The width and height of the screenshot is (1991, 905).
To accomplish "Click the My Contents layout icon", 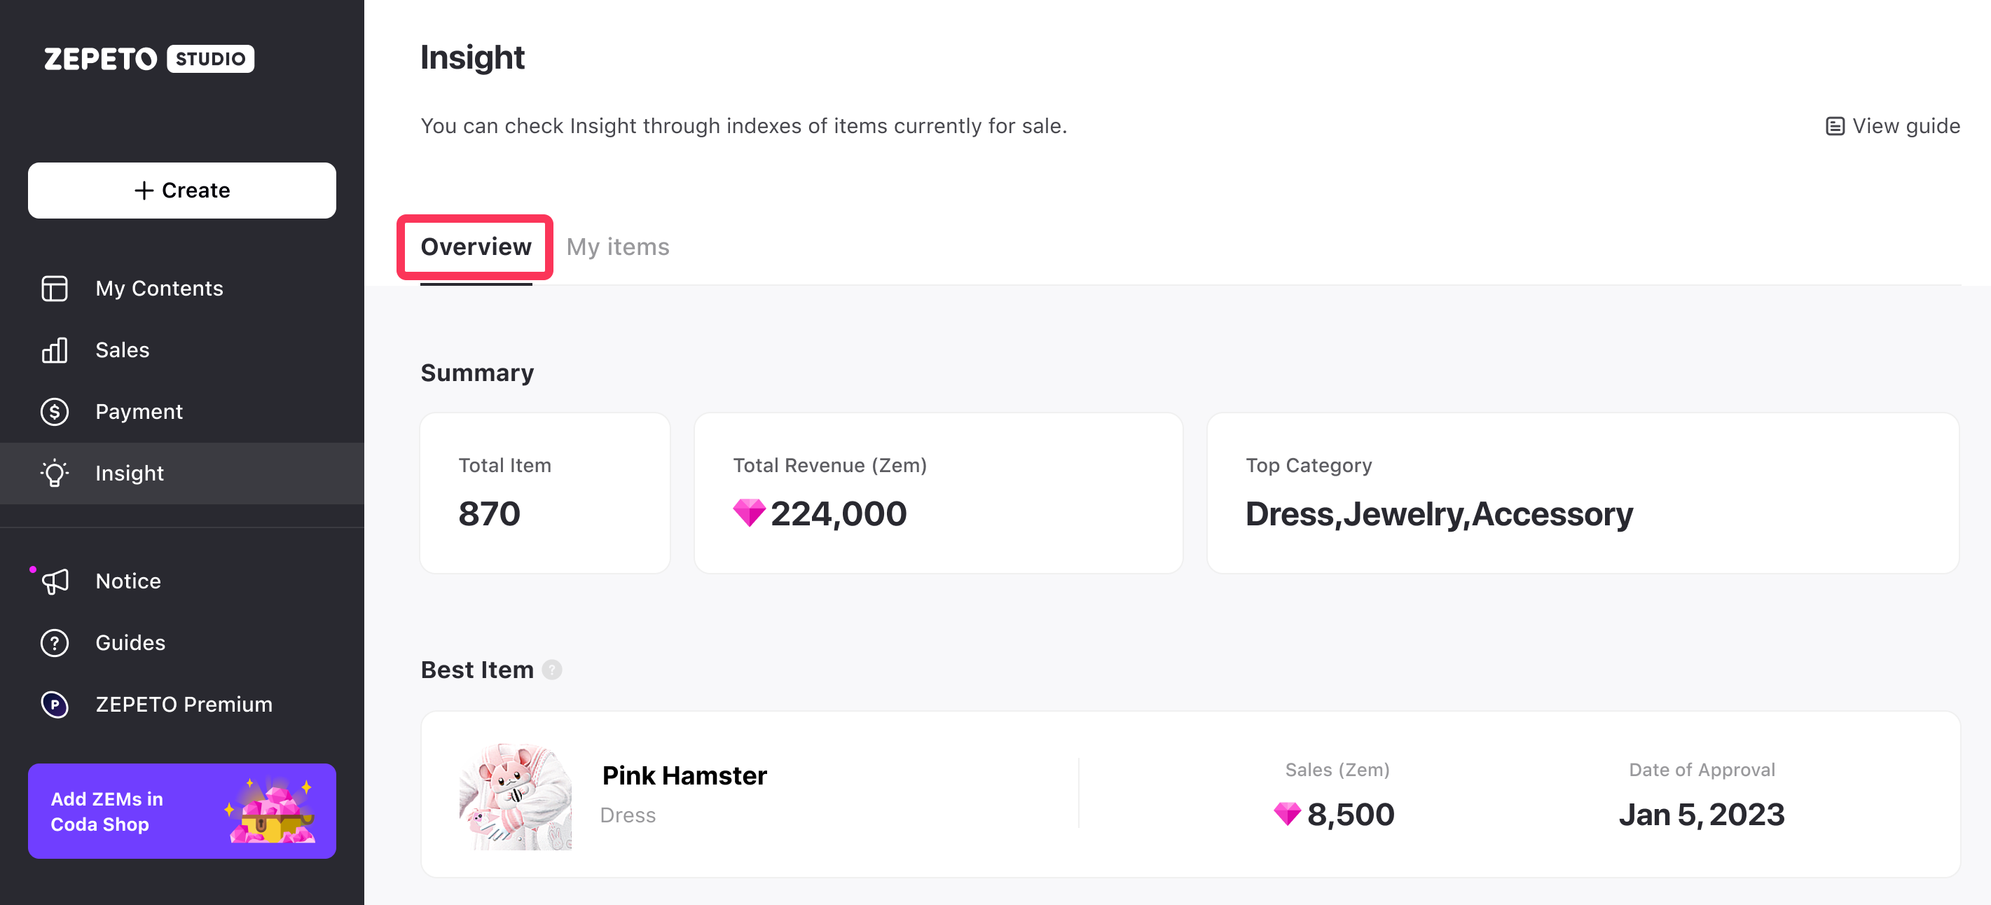I will [54, 289].
